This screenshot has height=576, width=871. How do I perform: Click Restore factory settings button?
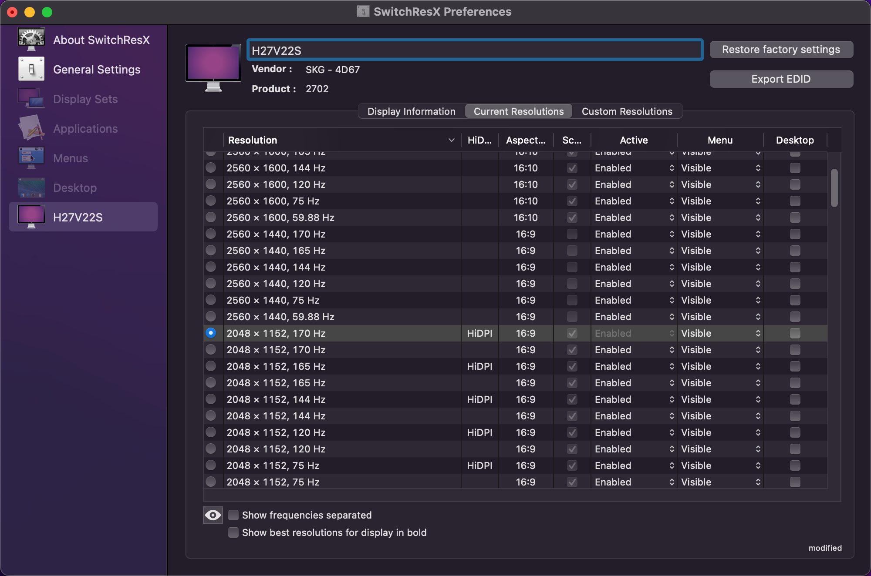781,50
